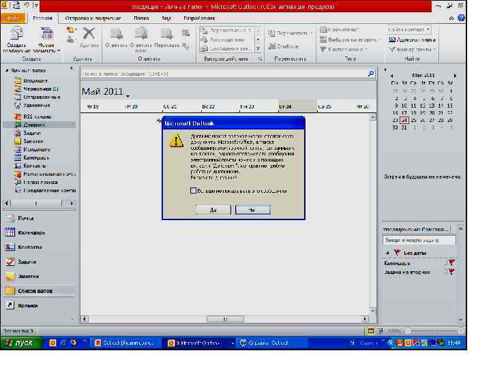Click the OneNote button in ribbon
The height and width of the screenshot is (368, 491).
point(284,46)
